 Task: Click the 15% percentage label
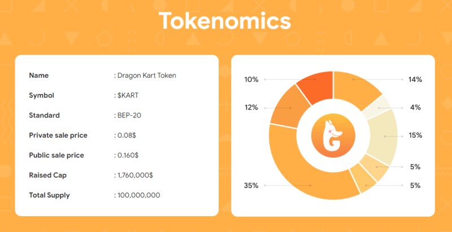pyautogui.click(x=415, y=135)
